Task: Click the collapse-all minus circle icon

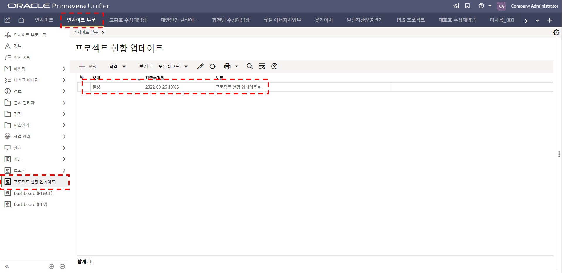Action: 62,266
